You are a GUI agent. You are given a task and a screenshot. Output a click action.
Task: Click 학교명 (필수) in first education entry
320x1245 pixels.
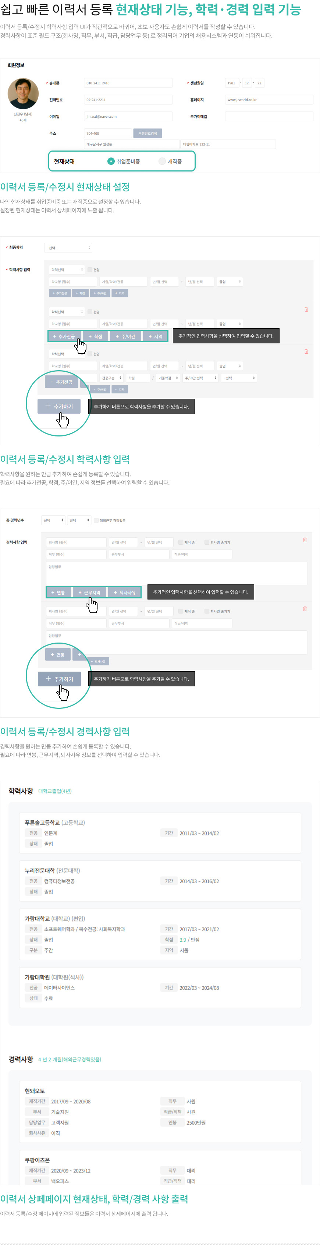[x=73, y=282]
